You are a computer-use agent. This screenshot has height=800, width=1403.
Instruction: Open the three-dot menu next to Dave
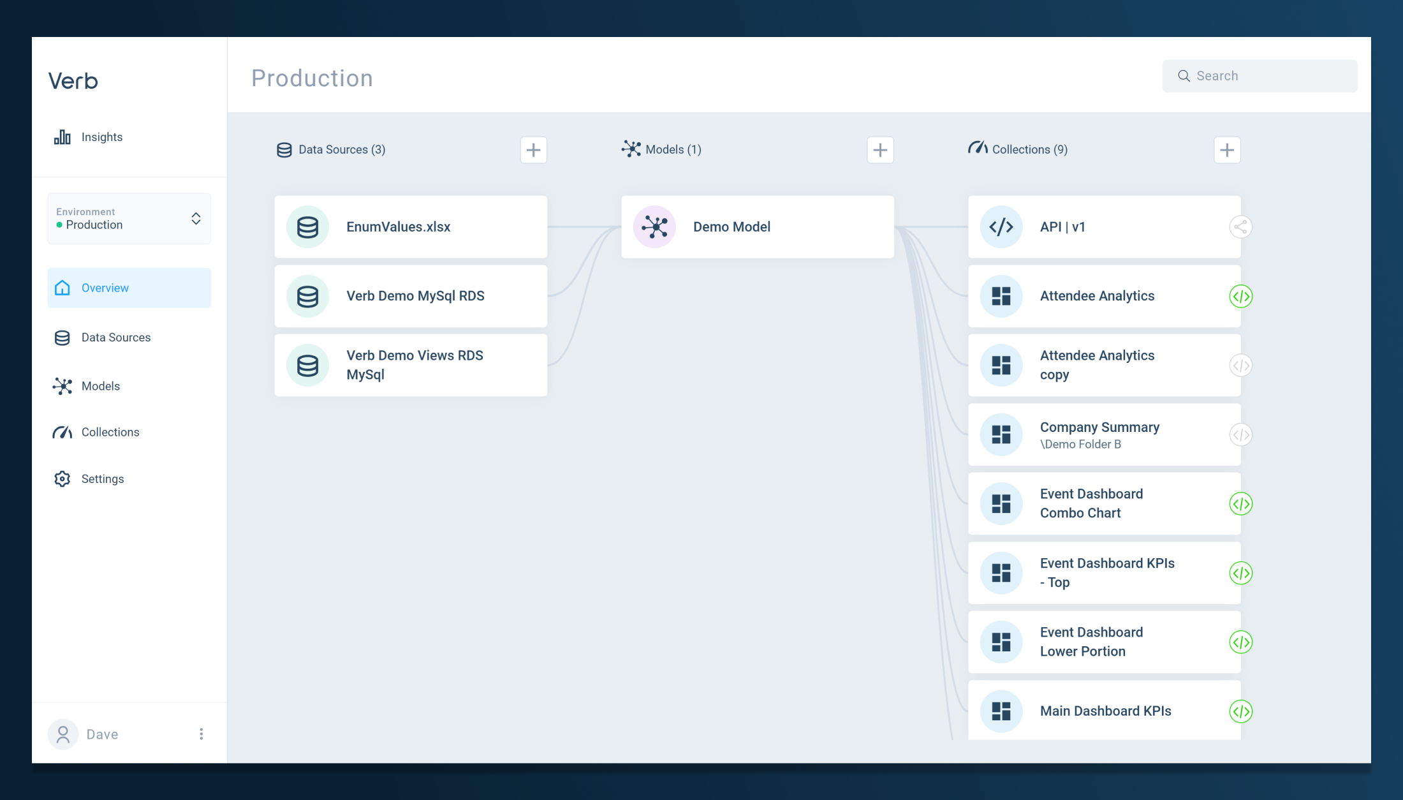click(x=202, y=734)
